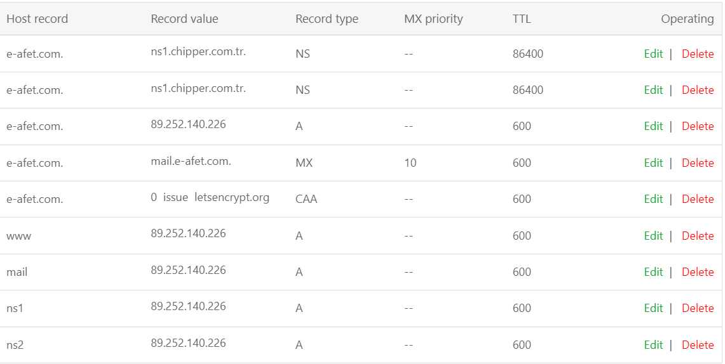Viewport: 725px width, 364px height.
Task: Delete the first NS record row
Action: 698,54
